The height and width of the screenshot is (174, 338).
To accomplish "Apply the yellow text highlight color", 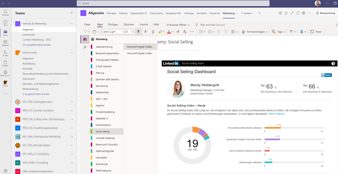I will click(x=160, y=32).
